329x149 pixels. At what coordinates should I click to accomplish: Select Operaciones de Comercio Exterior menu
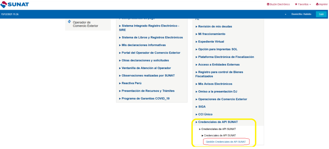click(x=221, y=99)
